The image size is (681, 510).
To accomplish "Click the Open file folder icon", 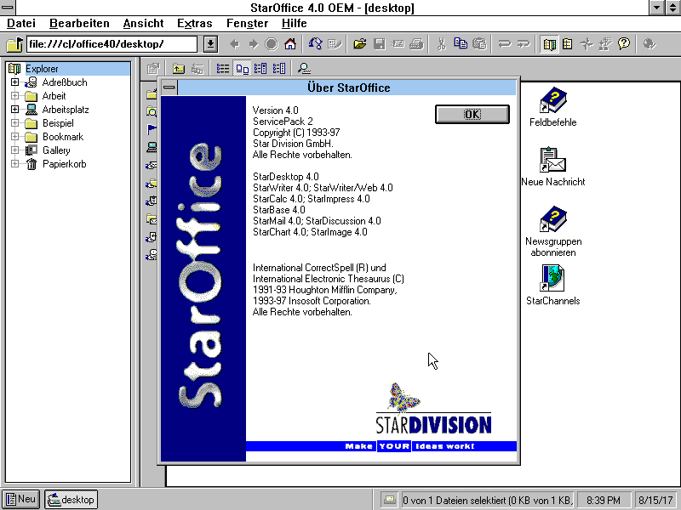I will (360, 44).
